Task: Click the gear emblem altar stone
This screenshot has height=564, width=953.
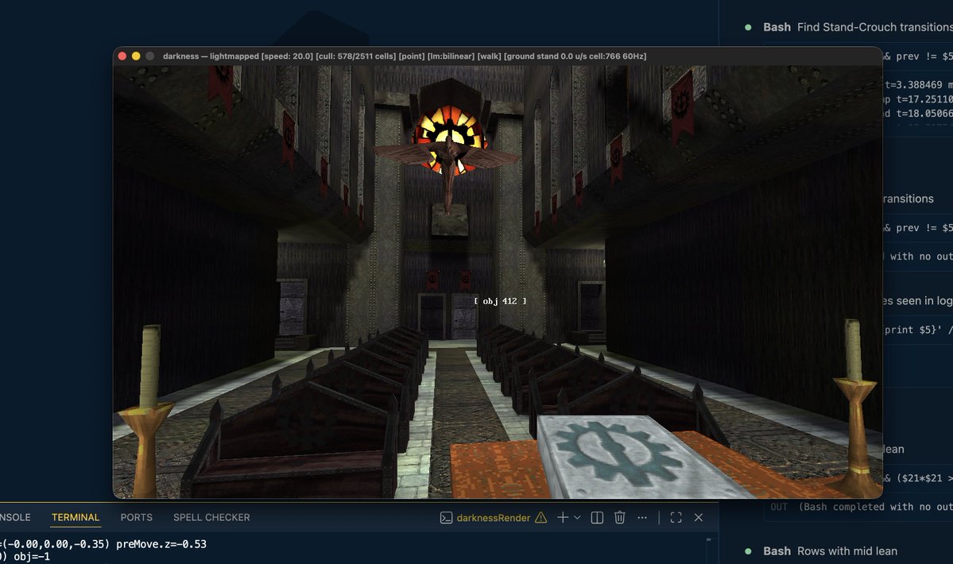Action: point(618,455)
